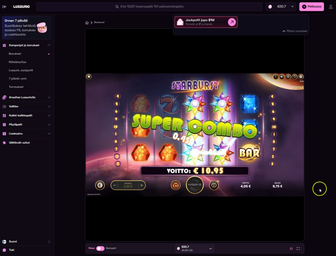The width and height of the screenshot is (336, 256).
Task: Mute the Starburst game sound
Action: 282,76
